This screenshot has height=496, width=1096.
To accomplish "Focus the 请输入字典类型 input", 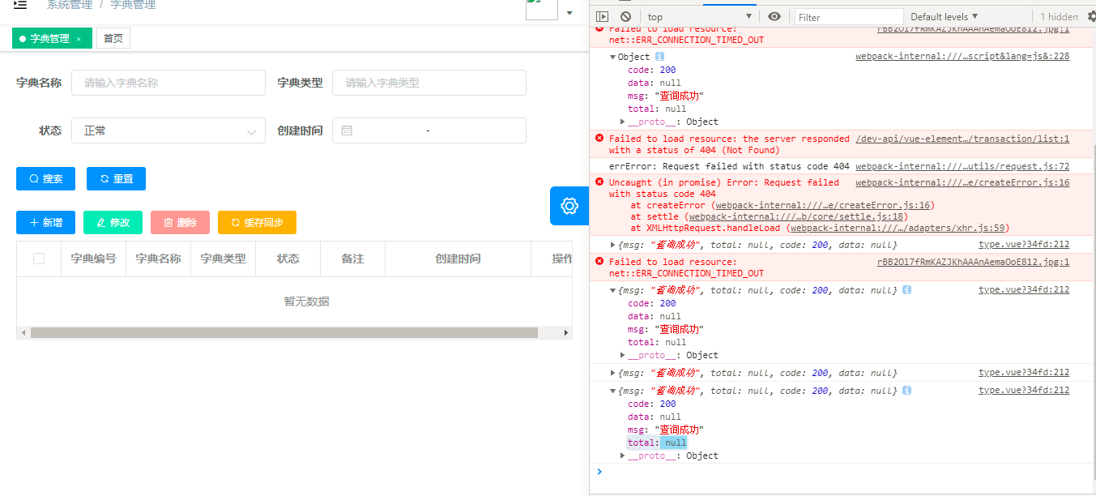I will [x=429, y=83].
